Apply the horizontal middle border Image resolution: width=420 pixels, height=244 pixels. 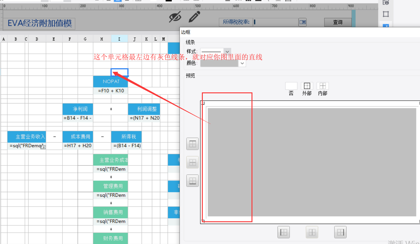192,162
